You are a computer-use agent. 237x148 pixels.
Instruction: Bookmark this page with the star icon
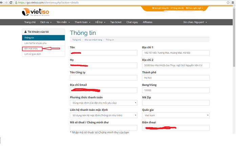228,2
